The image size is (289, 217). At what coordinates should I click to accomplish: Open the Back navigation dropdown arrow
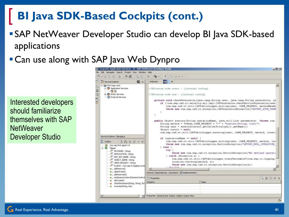click(x=179, y=77)
